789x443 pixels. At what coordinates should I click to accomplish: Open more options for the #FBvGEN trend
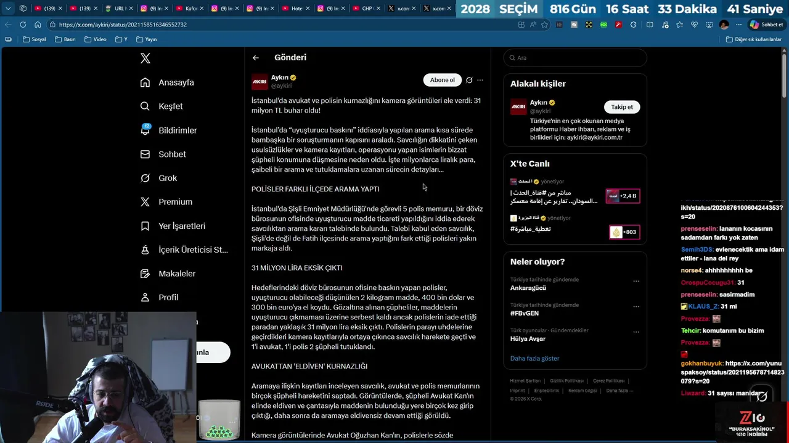[x=636, y=306]
